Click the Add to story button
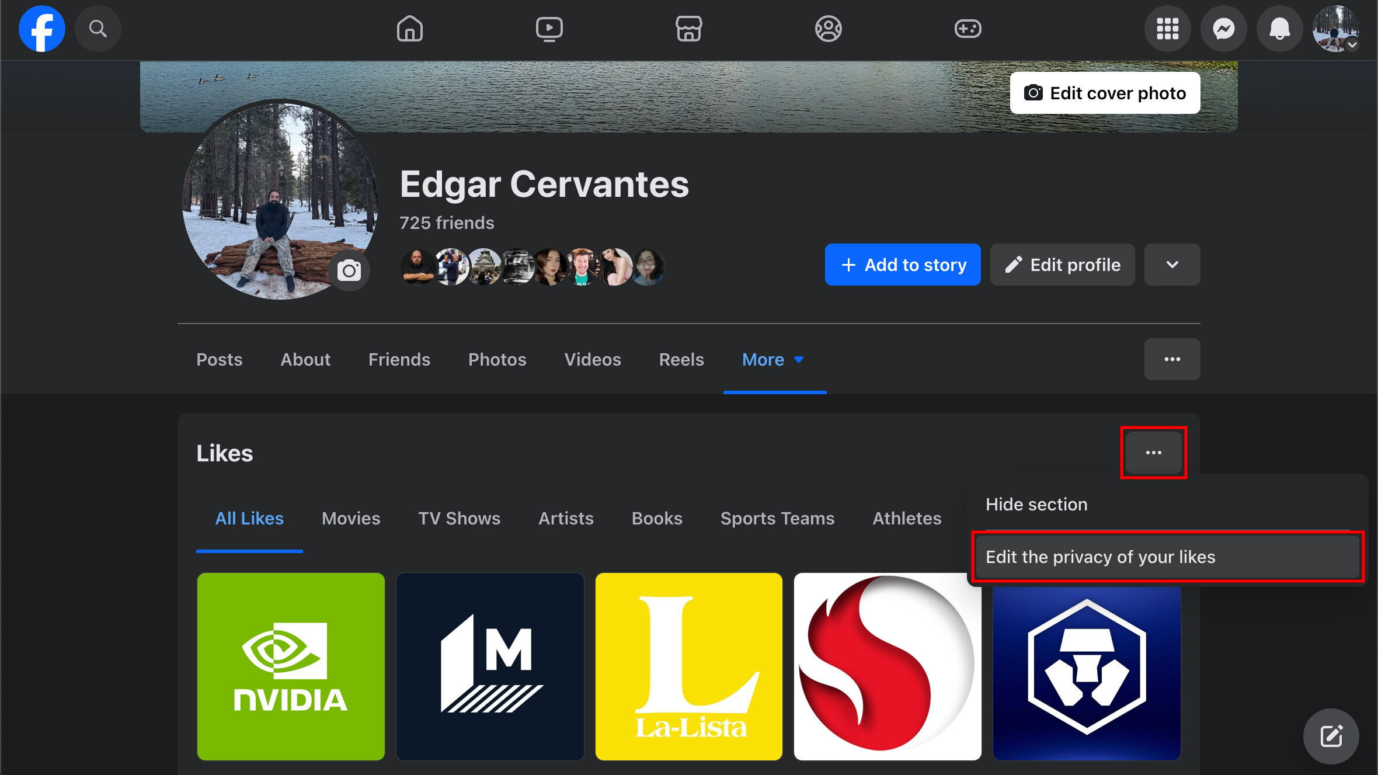This screenshot has height=775, width=1378. (x=902, y=265)
